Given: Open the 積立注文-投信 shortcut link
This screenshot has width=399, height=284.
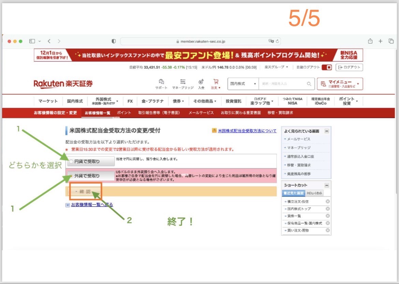Looking at the screenshot, I should coord(298,202).
